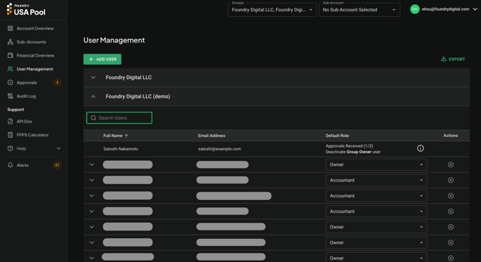Click the Foundry USA Pool logo

pyautogui.click(x=26, y=10)
